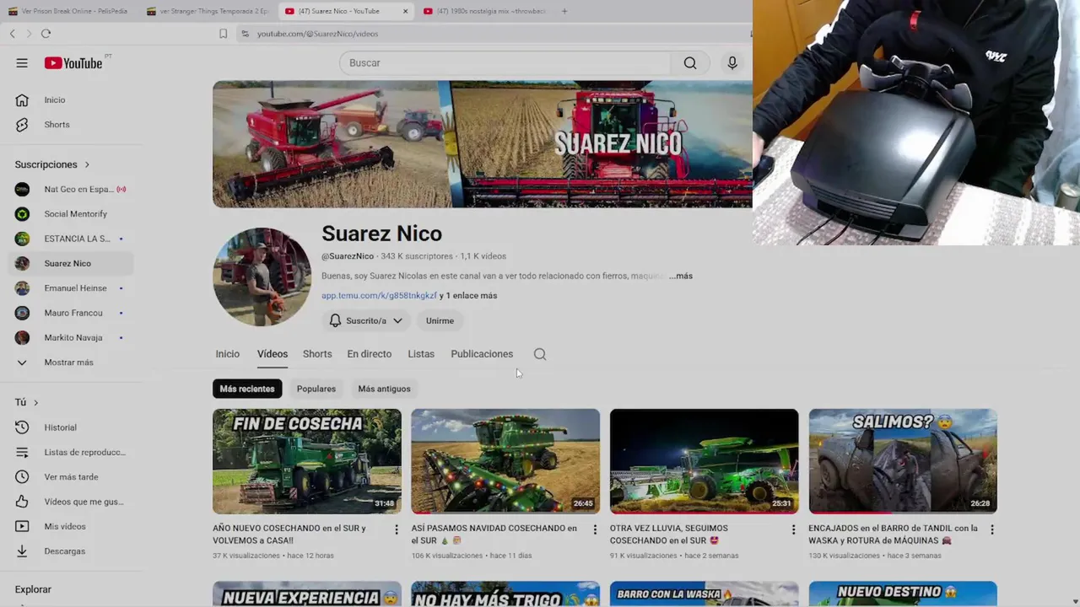Viewport: 1080px width, 607px height.
Task: Click the Unirme button
Action: pyautogui.click(x=440, y=320)
